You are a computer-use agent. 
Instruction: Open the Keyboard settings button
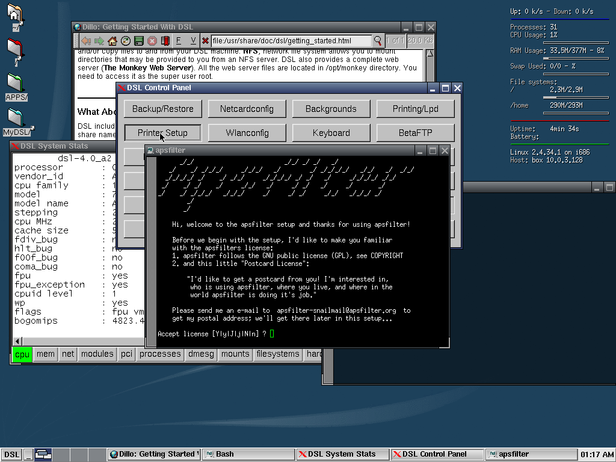[331, 133]
